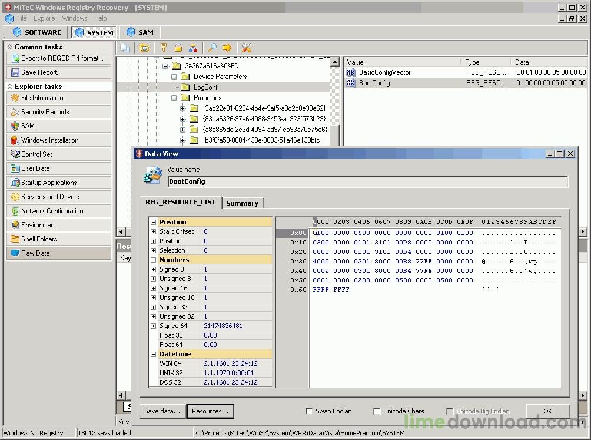
Task: Click the folder search toolbar icon
Action: [144, 48]
